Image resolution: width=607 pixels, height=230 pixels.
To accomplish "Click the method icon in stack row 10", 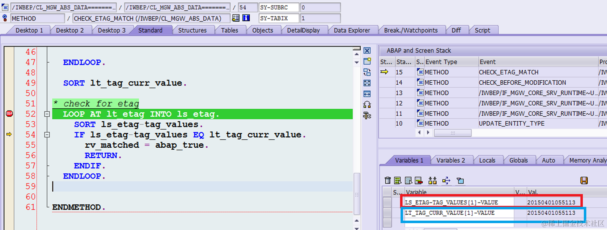I will tap(420, 123).
